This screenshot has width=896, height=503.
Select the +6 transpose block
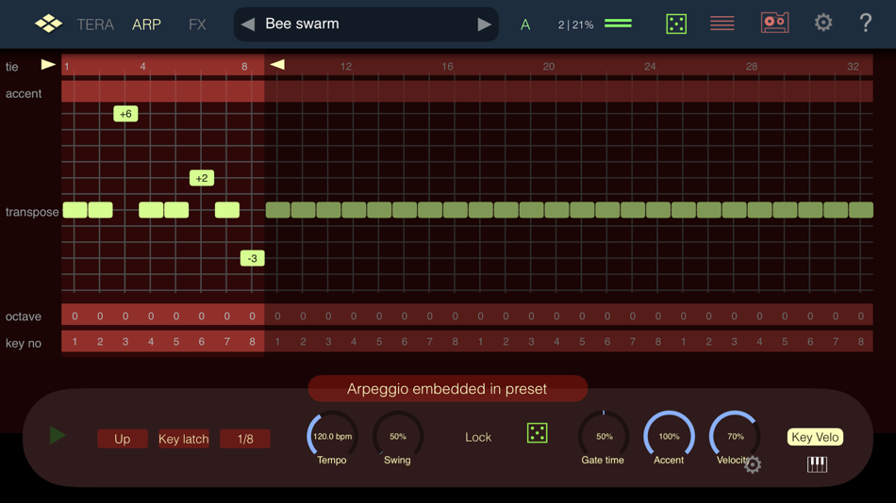(x=125, y=114)
